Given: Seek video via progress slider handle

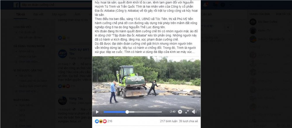Looking at the screenshot, I should click(x=127, y=112).
